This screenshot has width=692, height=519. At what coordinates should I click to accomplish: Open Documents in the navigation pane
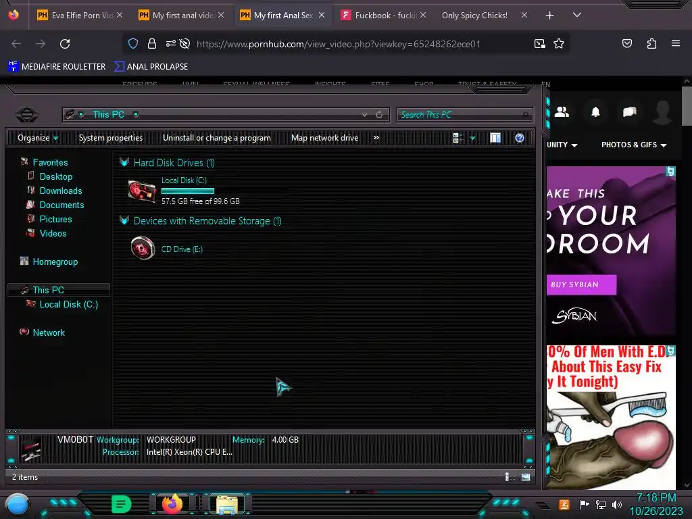point(61,205)
